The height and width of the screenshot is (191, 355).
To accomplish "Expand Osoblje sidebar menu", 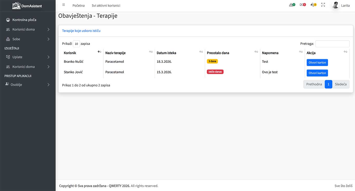I will pyautogui.click(x=28, y=85).
